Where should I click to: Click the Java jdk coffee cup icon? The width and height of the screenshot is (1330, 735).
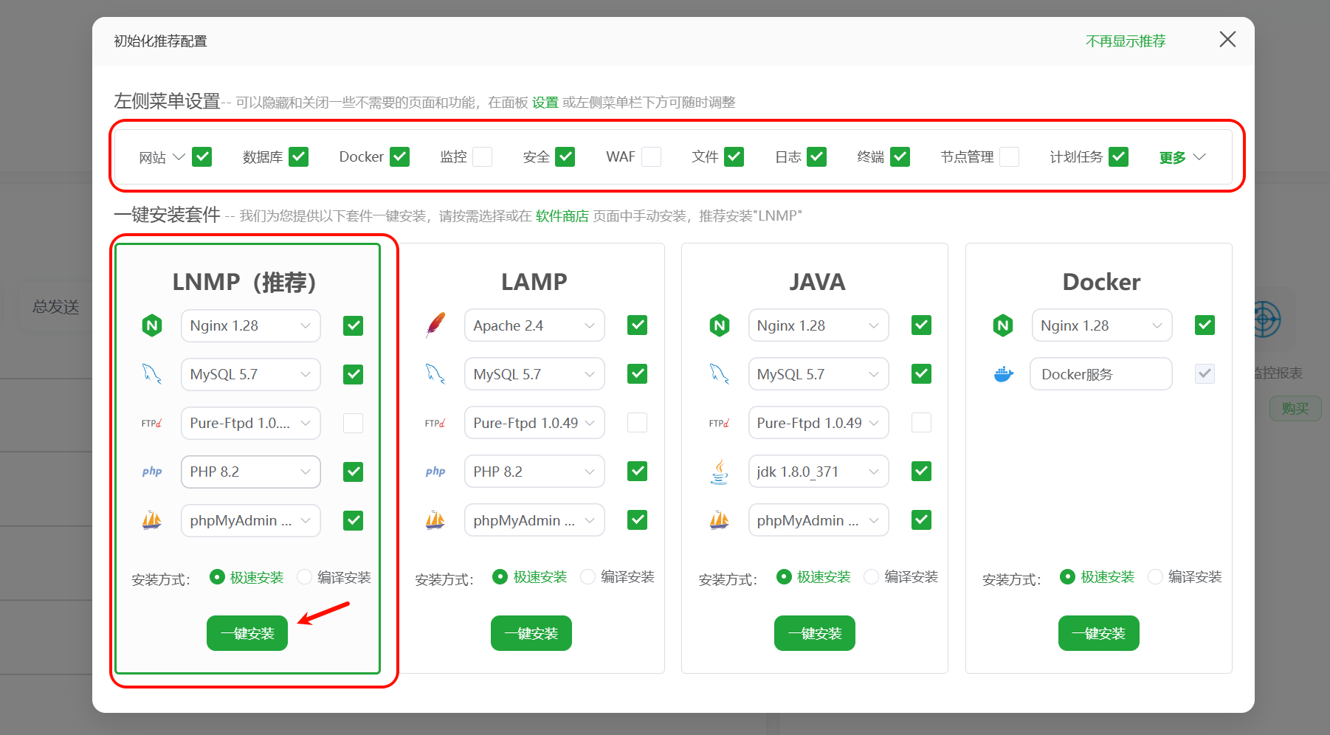click(719, 472)
